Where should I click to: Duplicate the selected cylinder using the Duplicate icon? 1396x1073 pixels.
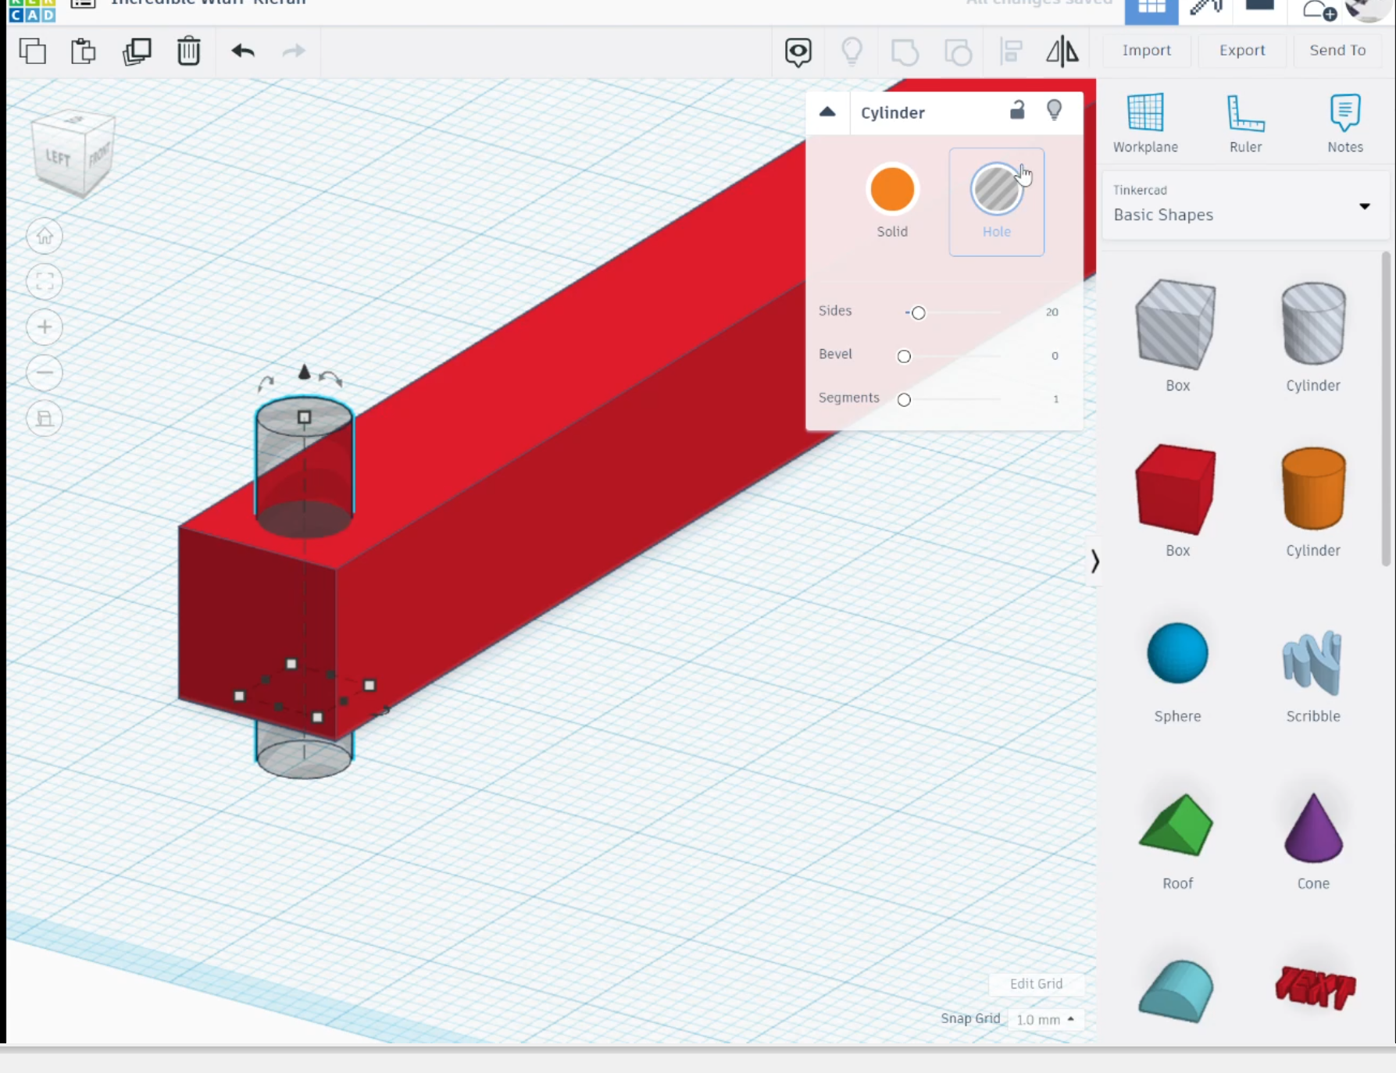tap(137, 52)
